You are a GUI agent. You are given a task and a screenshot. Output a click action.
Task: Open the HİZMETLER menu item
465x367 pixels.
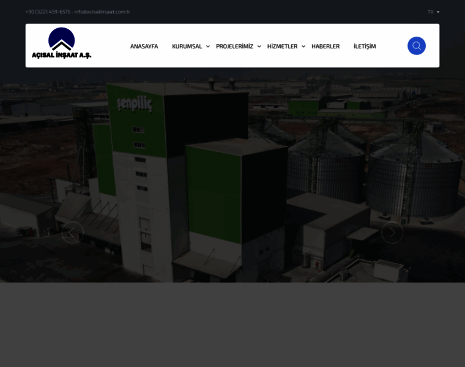coord(282,46)
